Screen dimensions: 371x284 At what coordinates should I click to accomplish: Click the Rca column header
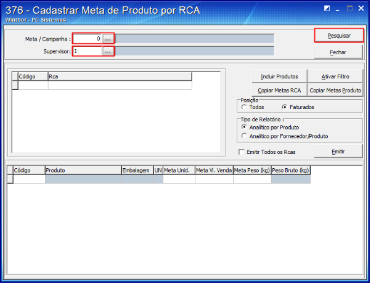coord(120,76)
